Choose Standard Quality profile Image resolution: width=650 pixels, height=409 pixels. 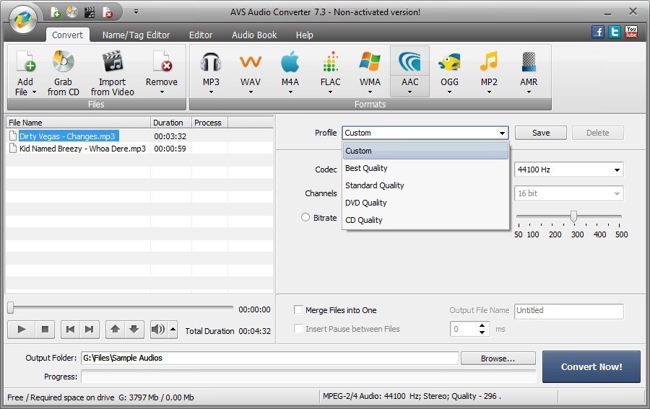(425, 185)
